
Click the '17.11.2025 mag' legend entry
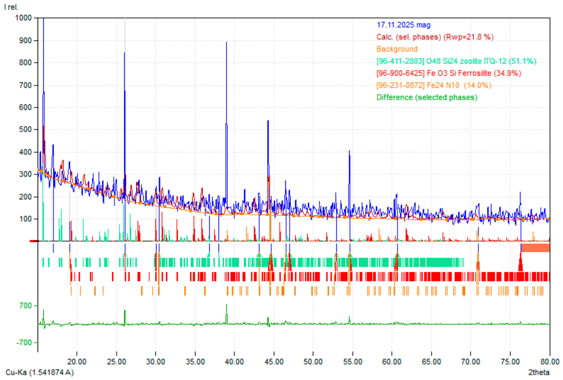pyautogui.click(x=404, y=25)
